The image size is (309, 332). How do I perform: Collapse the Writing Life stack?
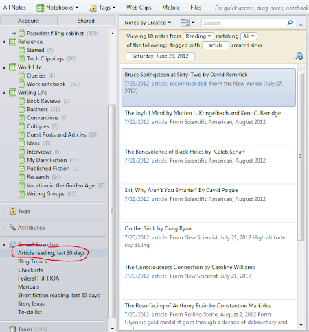pos(4,93)
